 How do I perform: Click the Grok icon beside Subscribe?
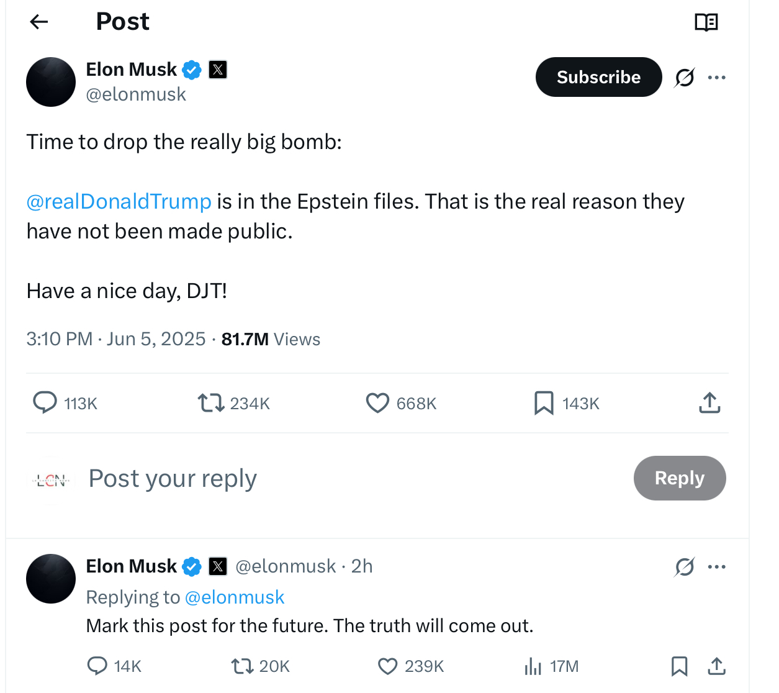pyautogui.click(x=684, y=78)
